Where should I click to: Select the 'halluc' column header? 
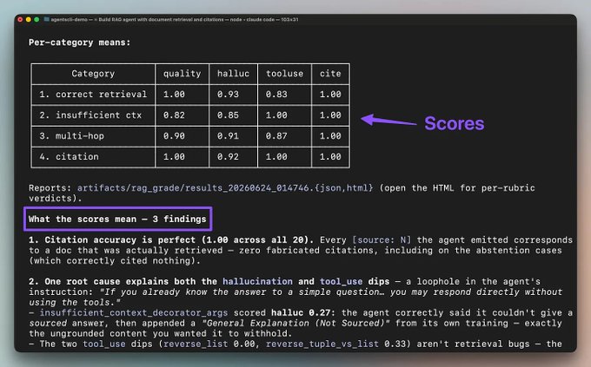pos(233,74)
